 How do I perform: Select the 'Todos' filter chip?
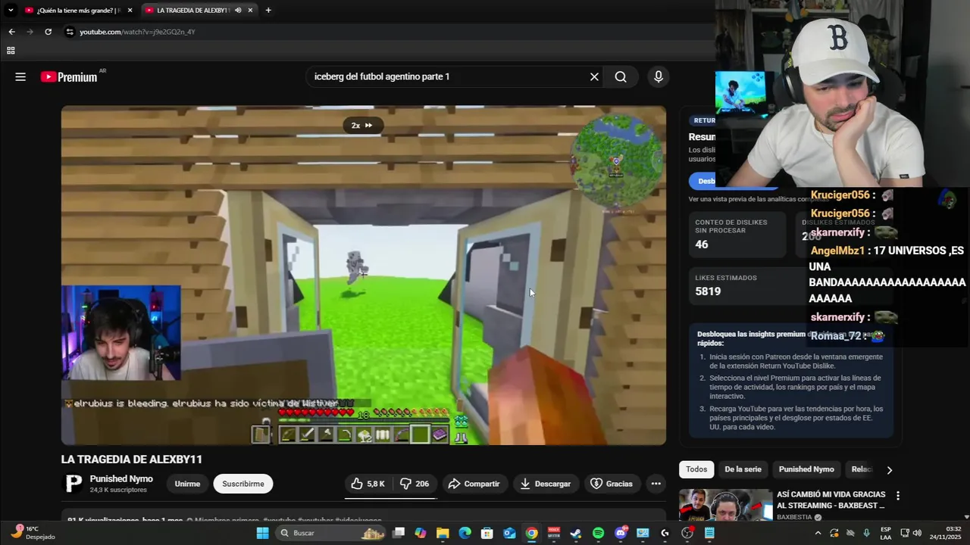coord(696,469)
